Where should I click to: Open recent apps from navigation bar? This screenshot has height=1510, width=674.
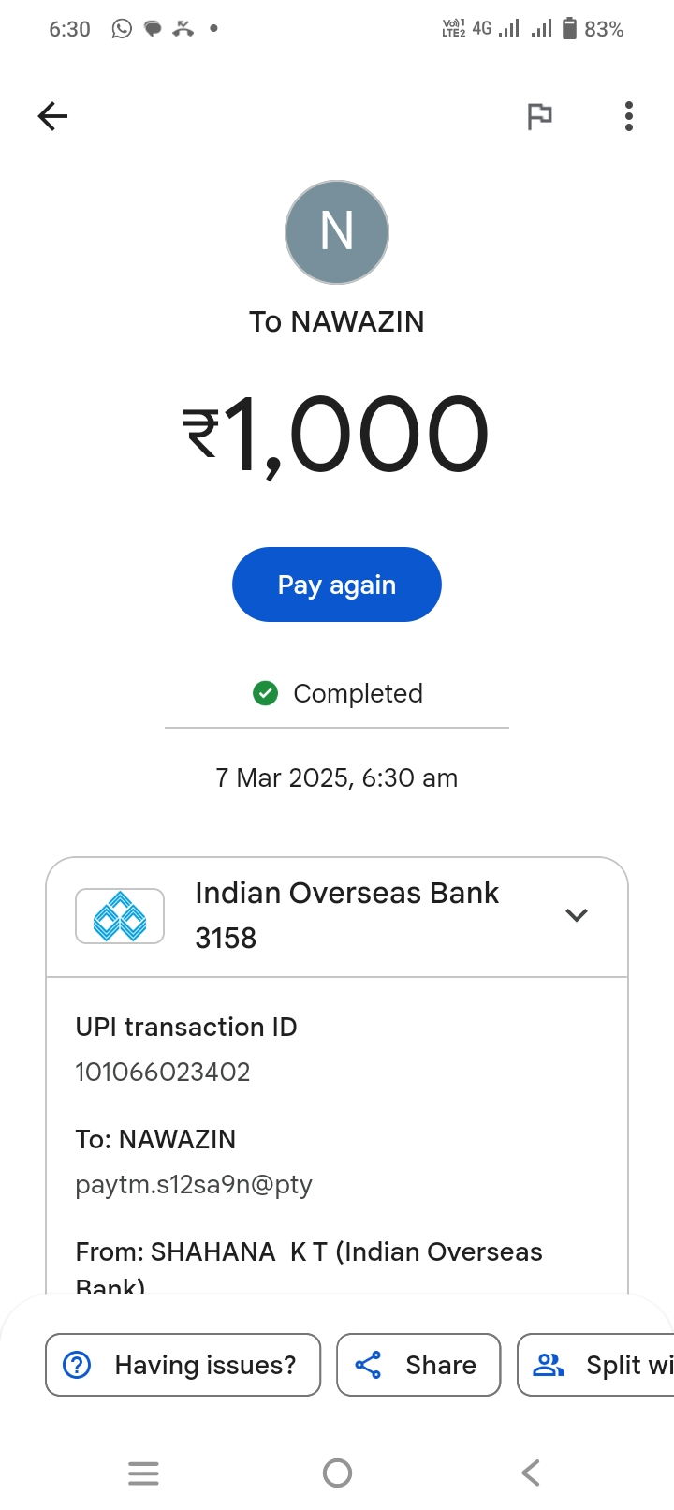click(x=143, y=1473)
